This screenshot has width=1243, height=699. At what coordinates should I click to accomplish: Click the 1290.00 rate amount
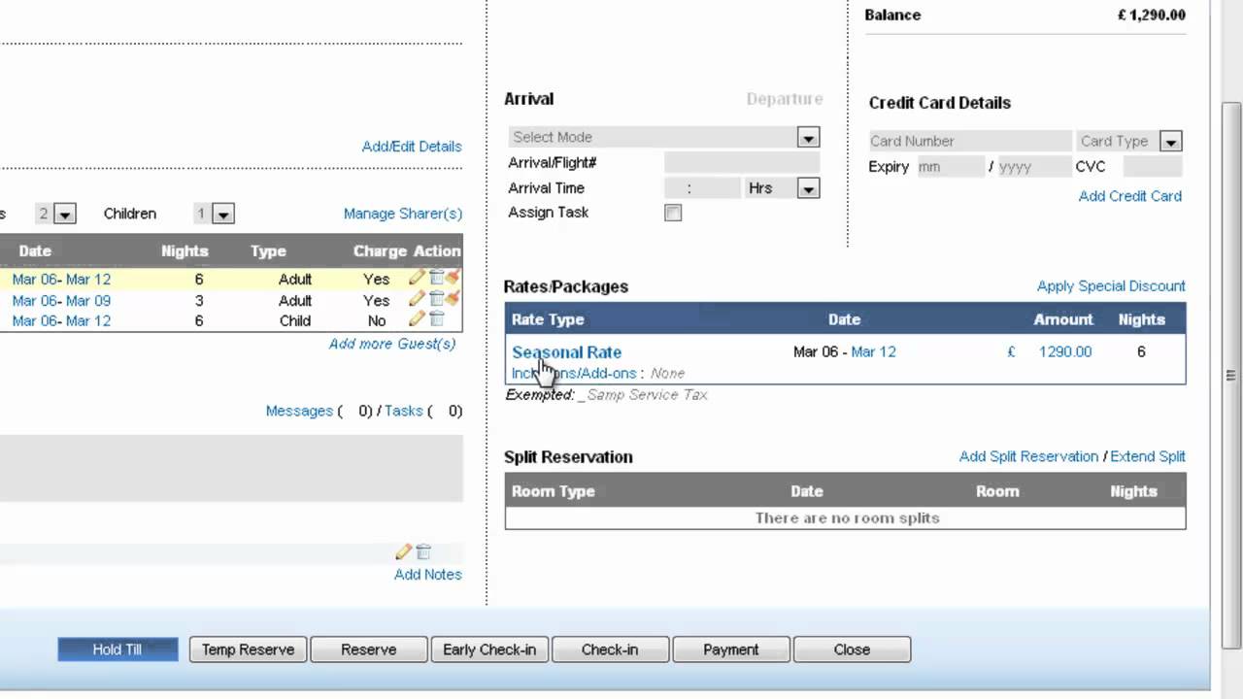pyautogui.click(x=1065, y=351)
